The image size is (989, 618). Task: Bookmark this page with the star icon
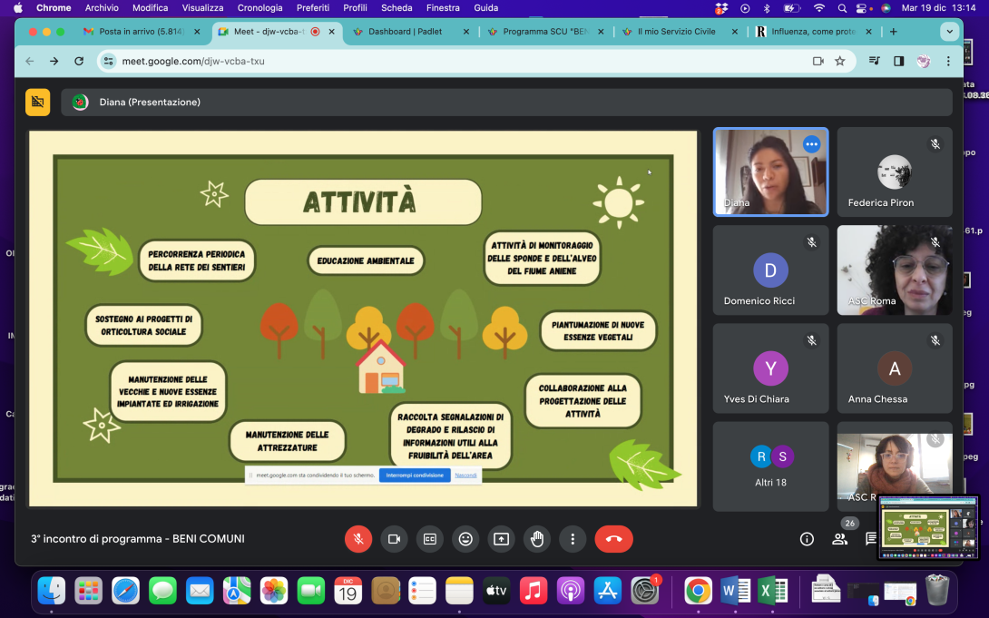click(x=840, y=61)
